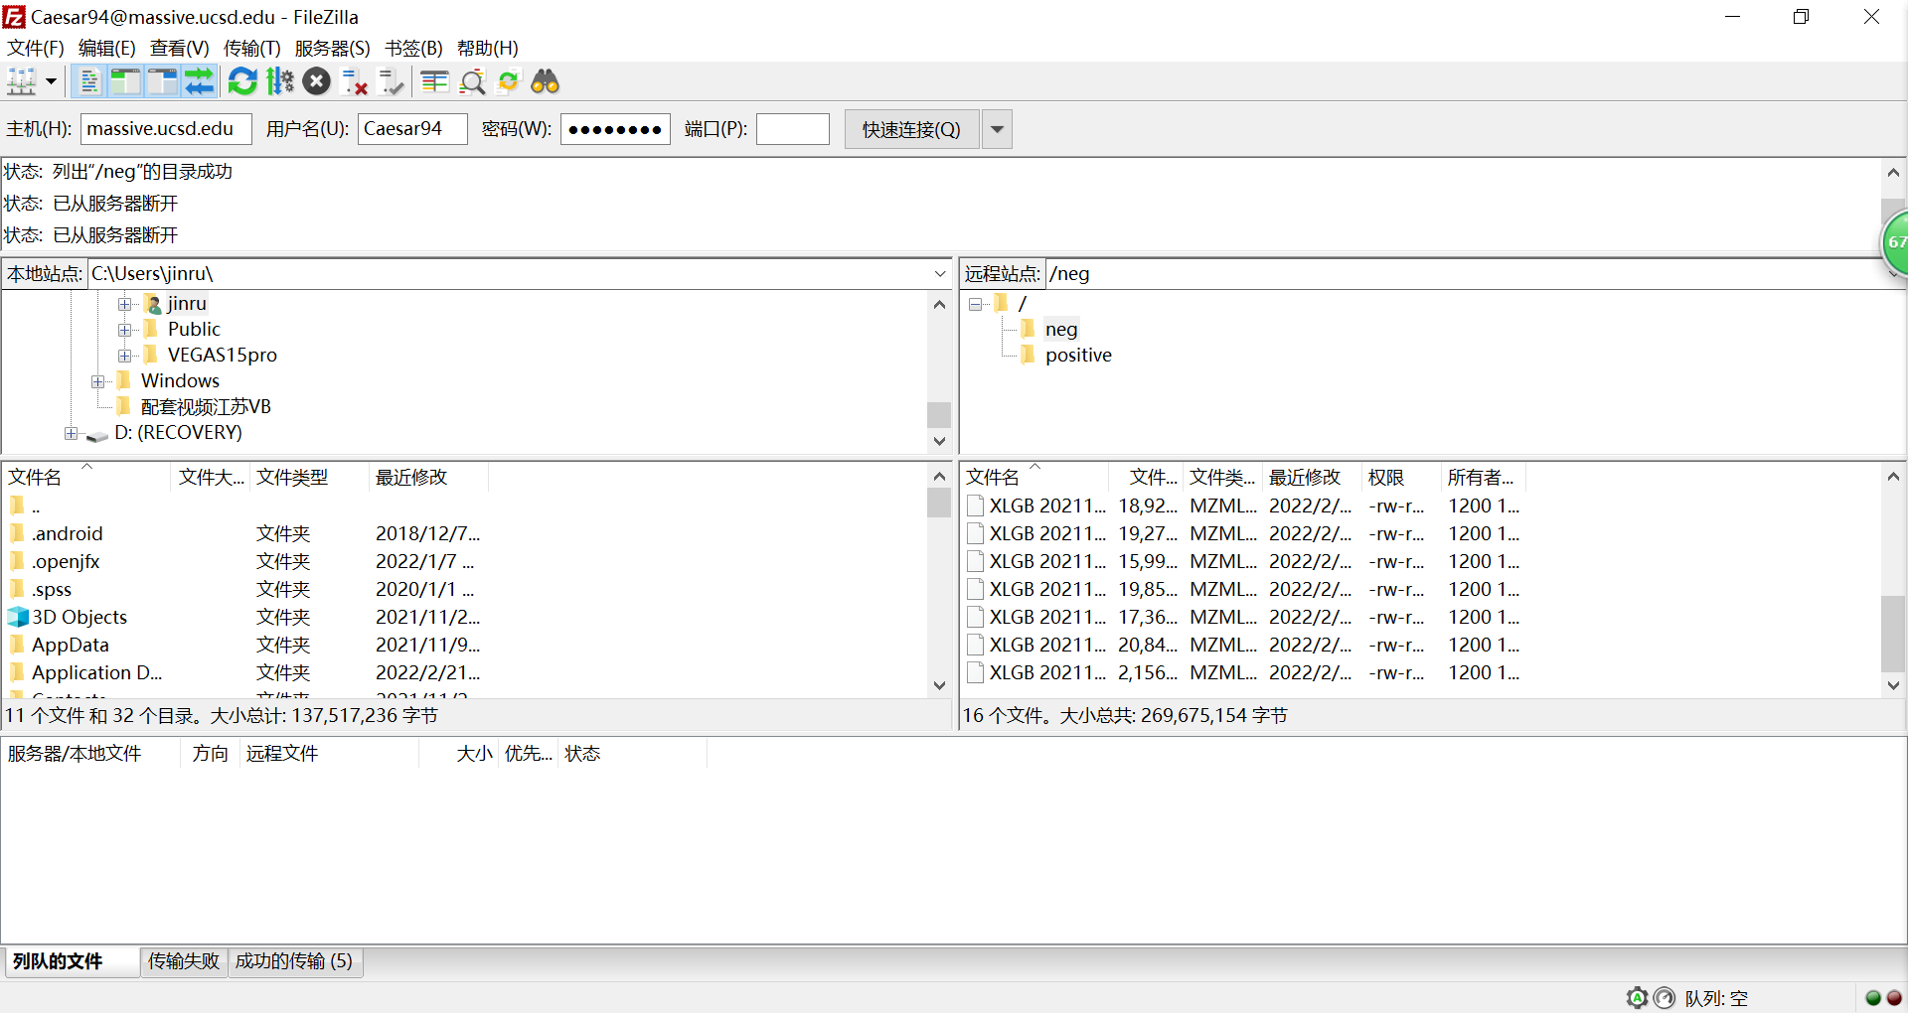Open the 书签(B) menu
The width and height of the screenshot is (1908, 1013).
[413, 48]
